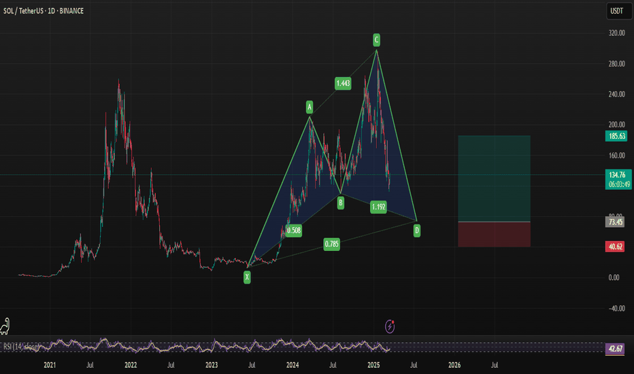
Task: Click the 320.00 price scale label
Action: [x=616, y=33]
